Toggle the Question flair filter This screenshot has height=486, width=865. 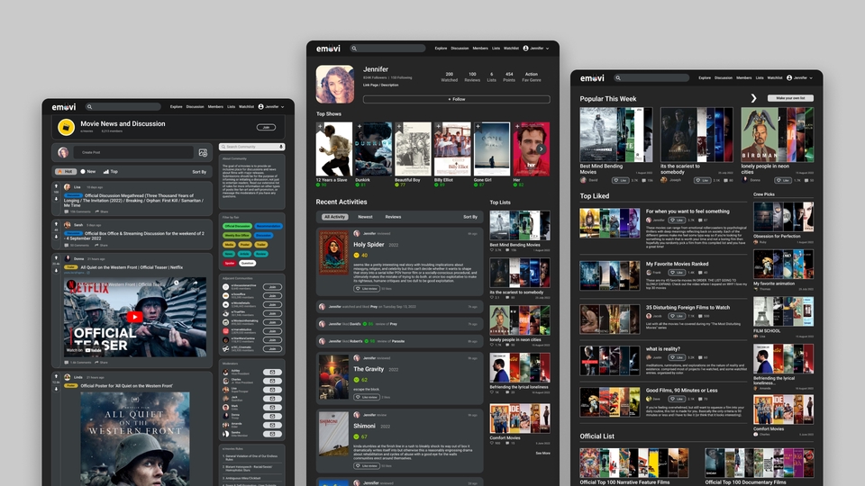247,263
